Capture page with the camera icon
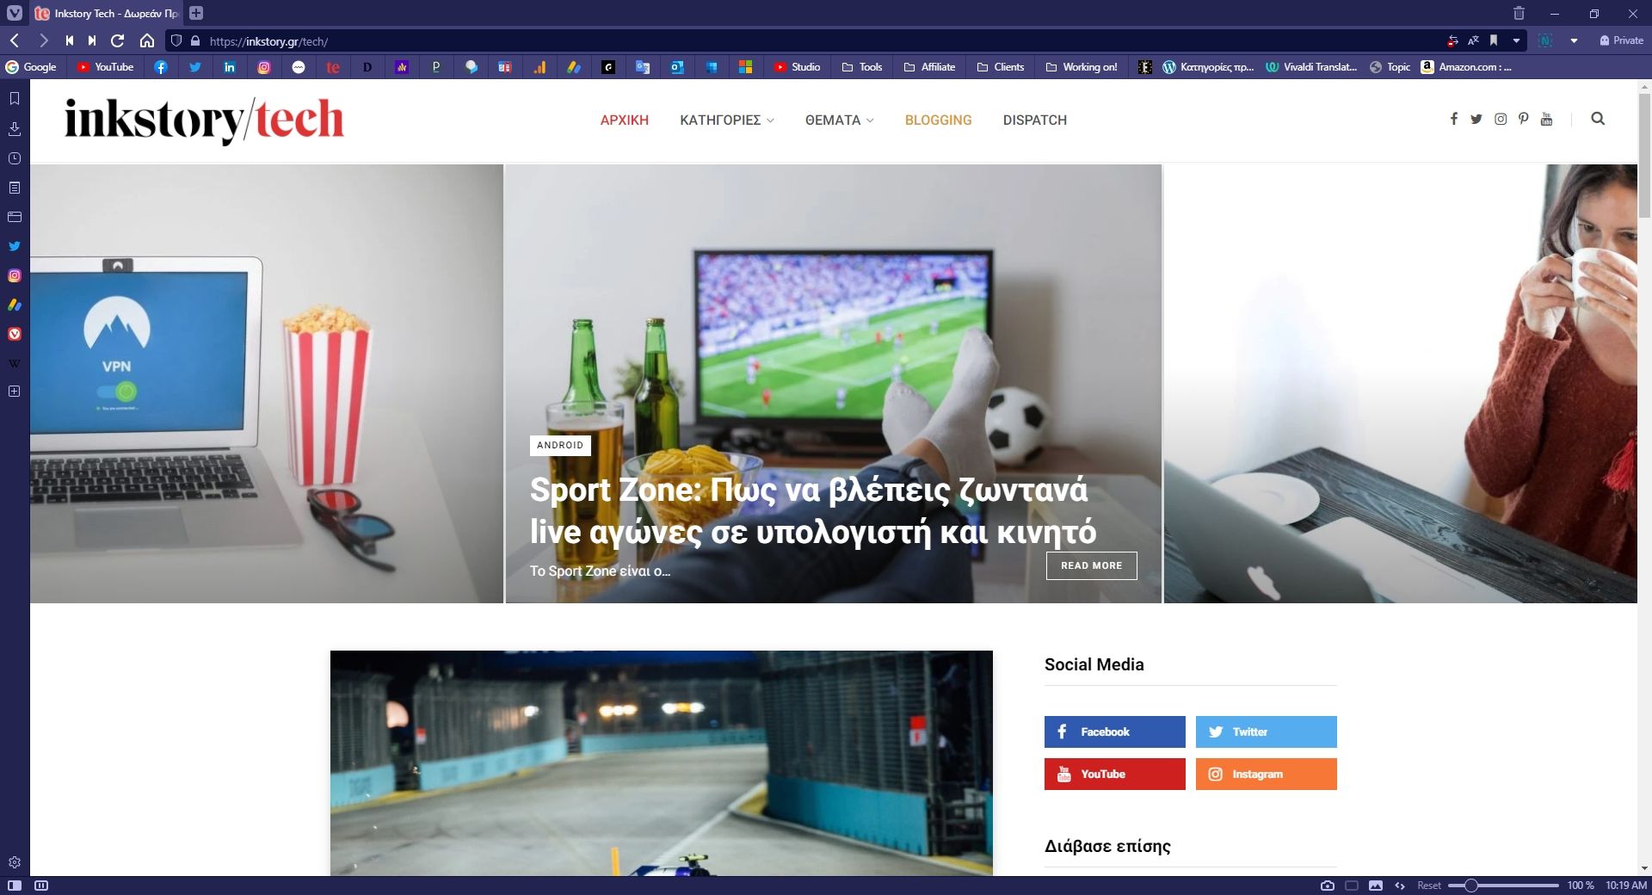This screenshot has height=895, width=1652. pos(1328,886)
